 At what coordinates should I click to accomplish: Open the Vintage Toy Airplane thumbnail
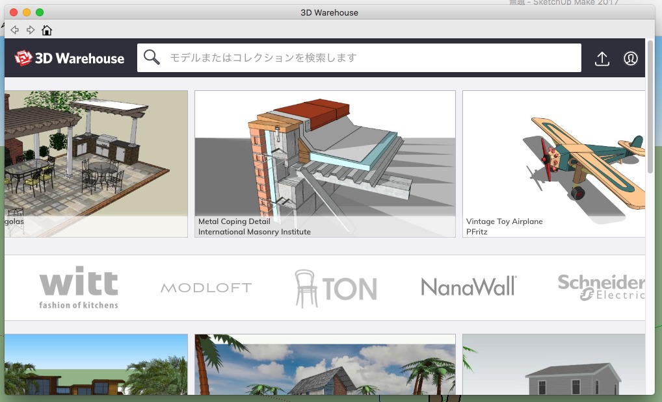click(554, 164)
